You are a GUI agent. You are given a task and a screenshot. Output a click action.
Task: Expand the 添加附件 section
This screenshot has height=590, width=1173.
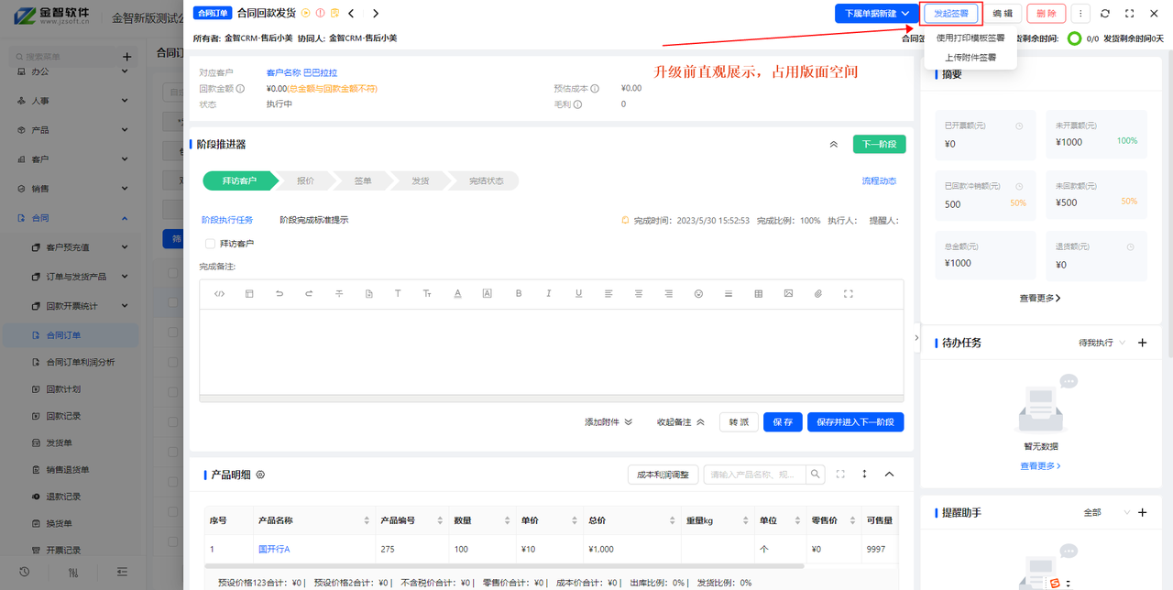[x=608, y=422]
